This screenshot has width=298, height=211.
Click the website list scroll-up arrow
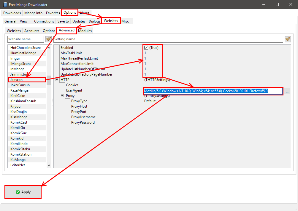click(x=49, y=48)
